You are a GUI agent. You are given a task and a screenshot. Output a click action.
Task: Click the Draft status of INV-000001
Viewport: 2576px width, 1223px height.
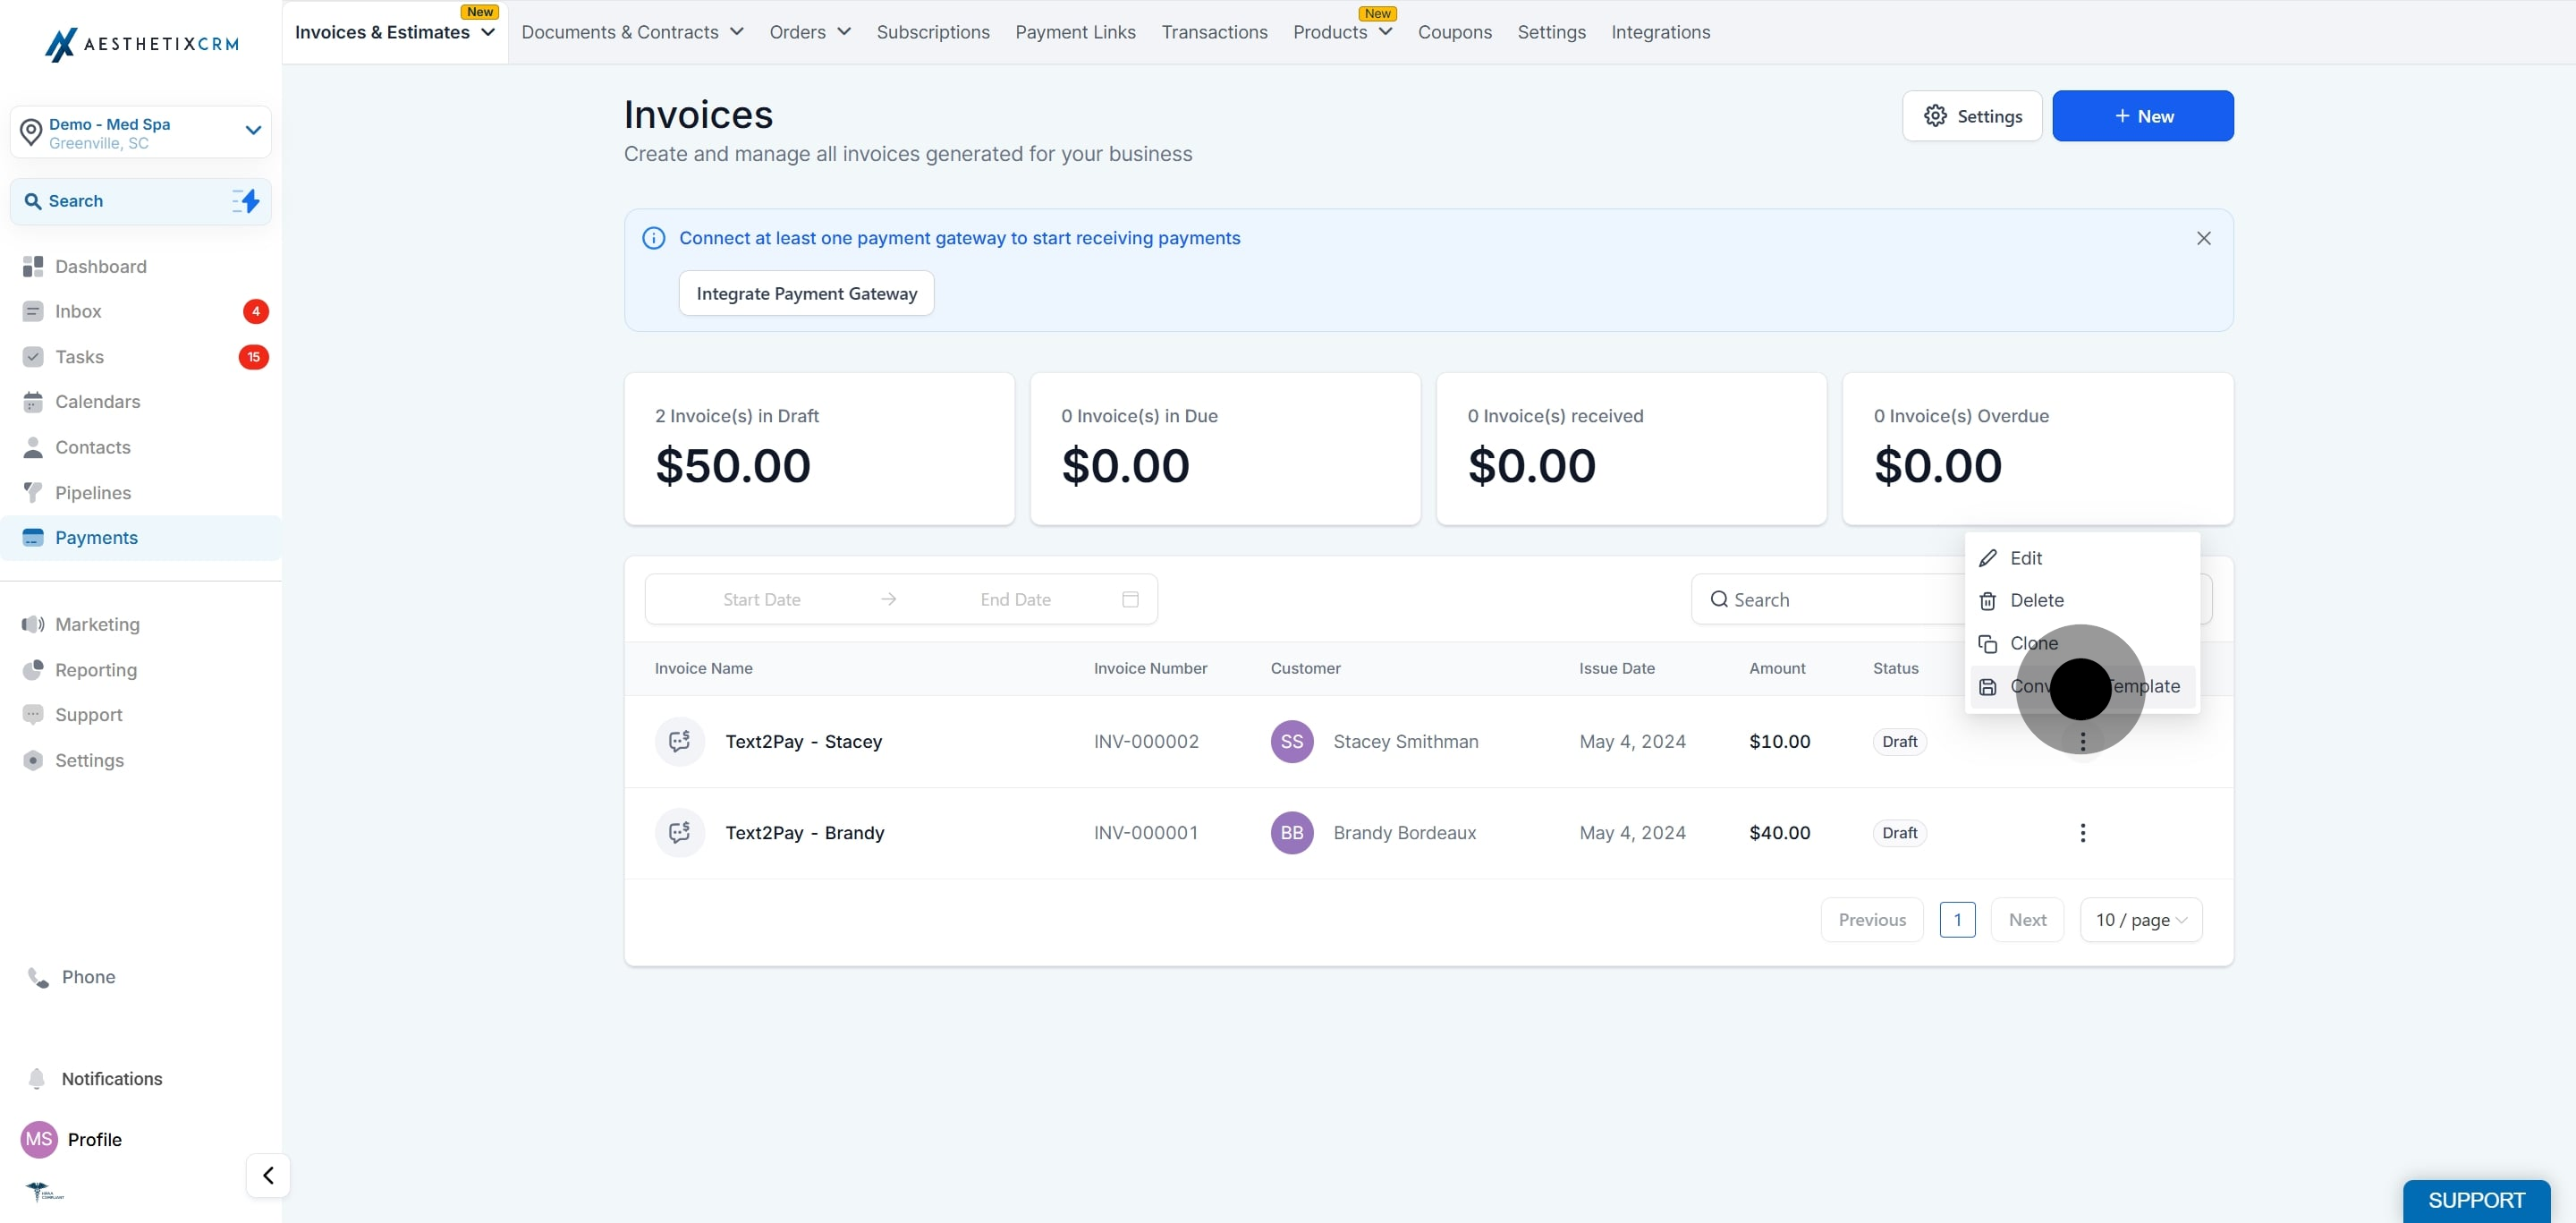[1899, 833]
